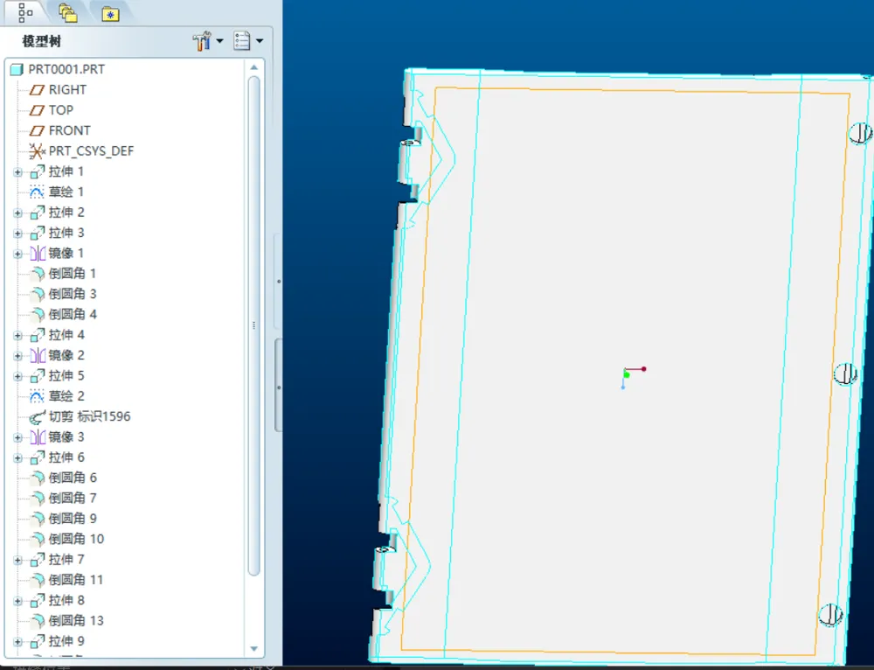The height and width of the screenshot is (670, 874).
Task: Click the model tree scroll down arrow
Action: point(254,649)
